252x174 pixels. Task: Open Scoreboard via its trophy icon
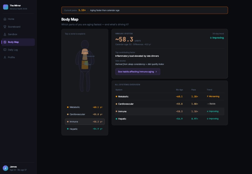click(5, 27)
